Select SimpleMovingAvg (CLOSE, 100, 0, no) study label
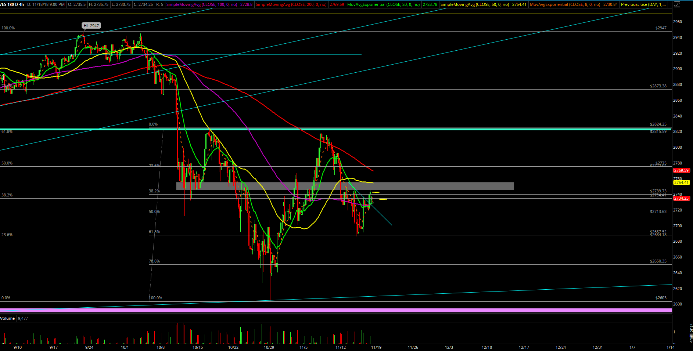693x351 pixels. 202,4
